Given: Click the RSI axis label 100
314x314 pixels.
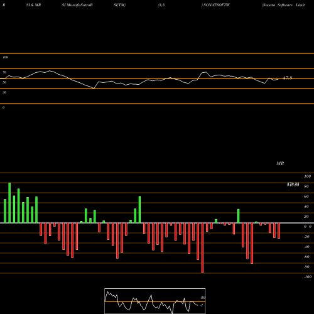Looking at the screenshot, I should (5, 57).
